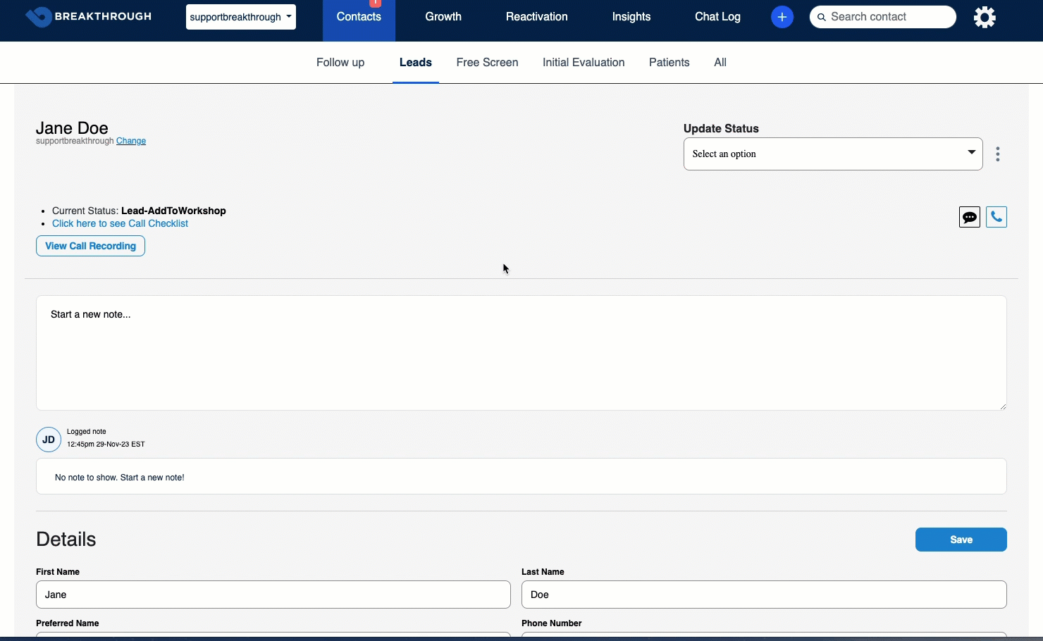1043x641 pixels.
Task: Open the Contacts tab
Action: 359,17
